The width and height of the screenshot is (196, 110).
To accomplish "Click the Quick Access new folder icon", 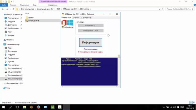I will (9, 2).
